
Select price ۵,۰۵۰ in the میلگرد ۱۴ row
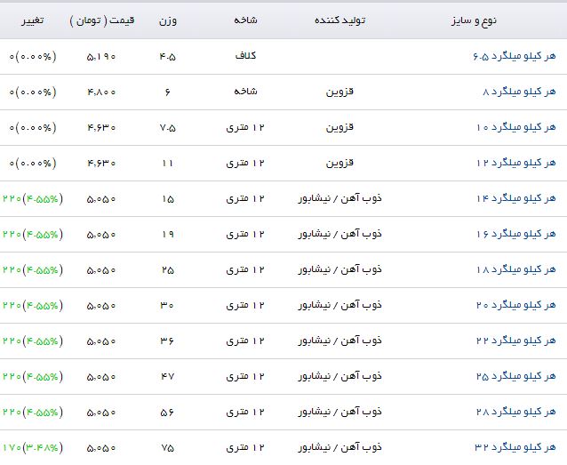coord(101,199)
